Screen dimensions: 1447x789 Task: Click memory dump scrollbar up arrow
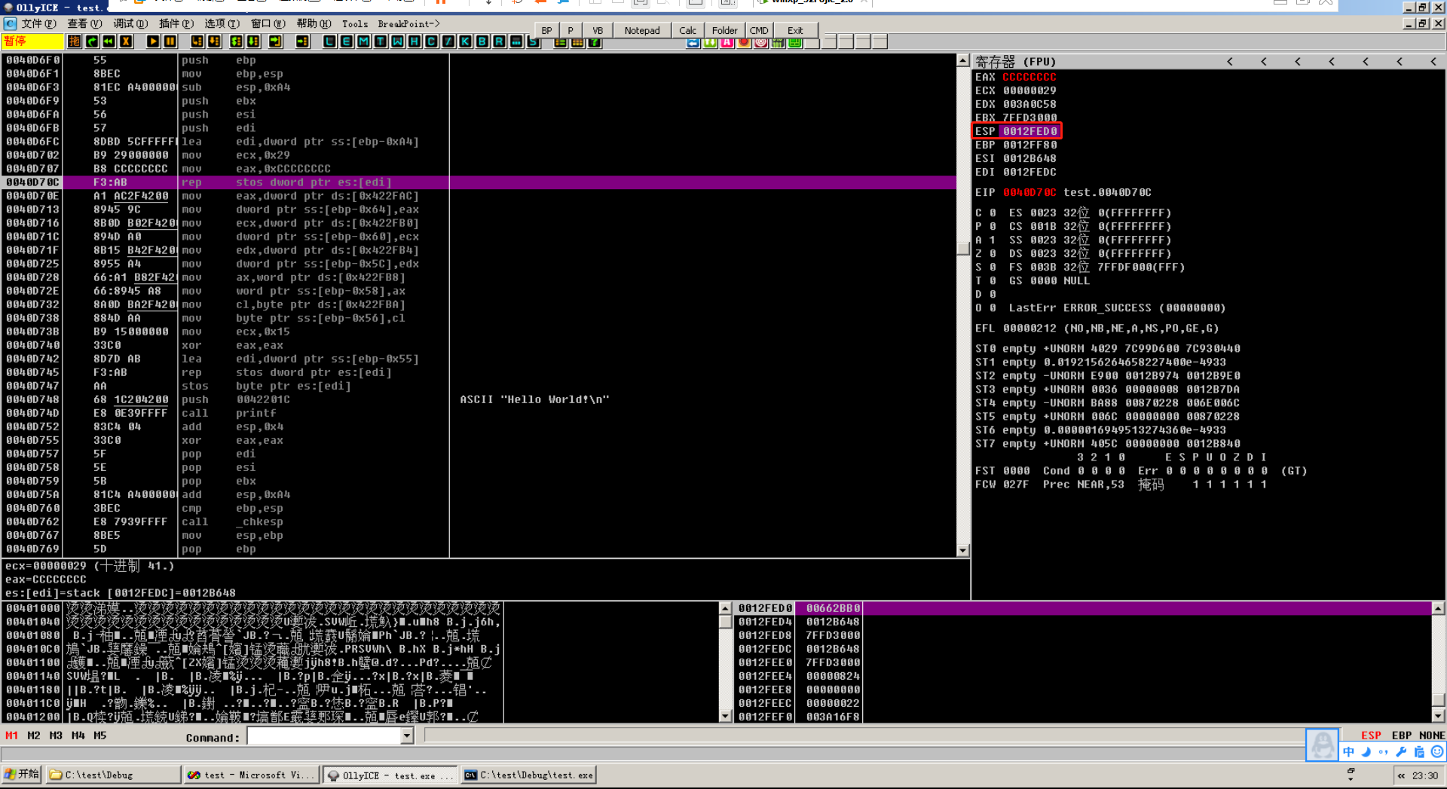[x=725, y=607]
